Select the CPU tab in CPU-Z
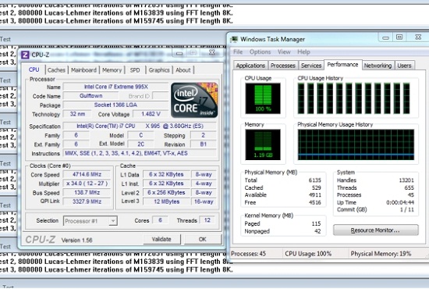 (34, 70)
